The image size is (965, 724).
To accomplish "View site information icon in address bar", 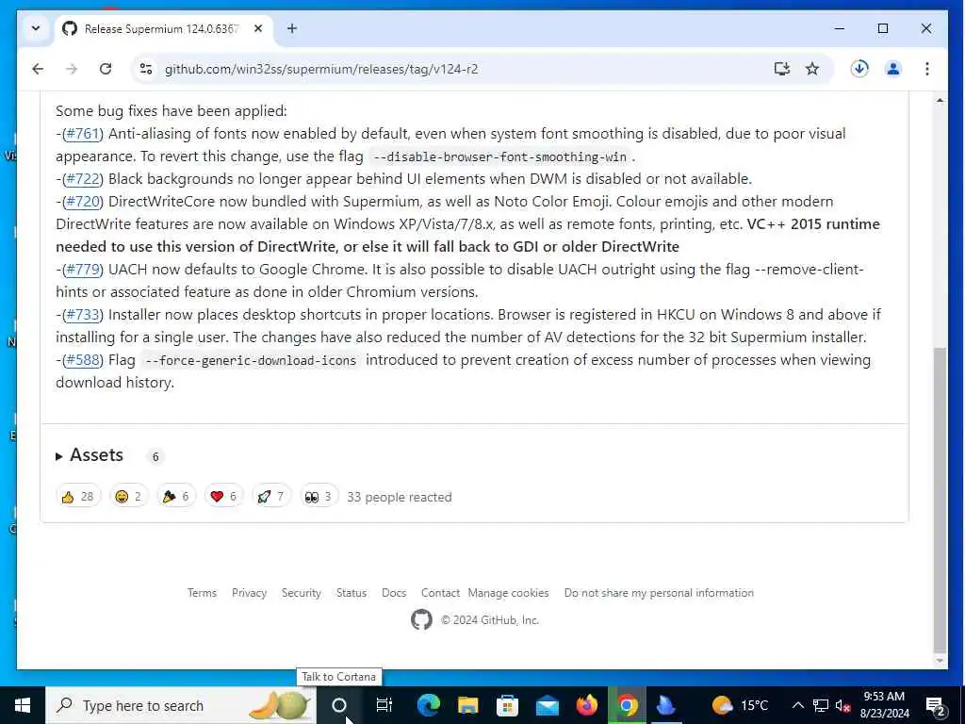I will pos(146,69).
